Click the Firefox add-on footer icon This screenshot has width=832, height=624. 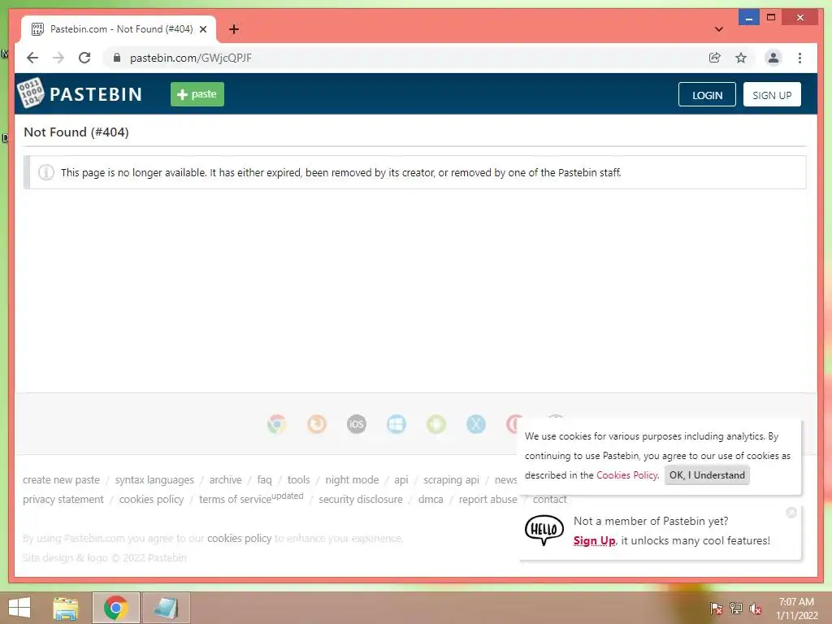(x=317, y=424)
